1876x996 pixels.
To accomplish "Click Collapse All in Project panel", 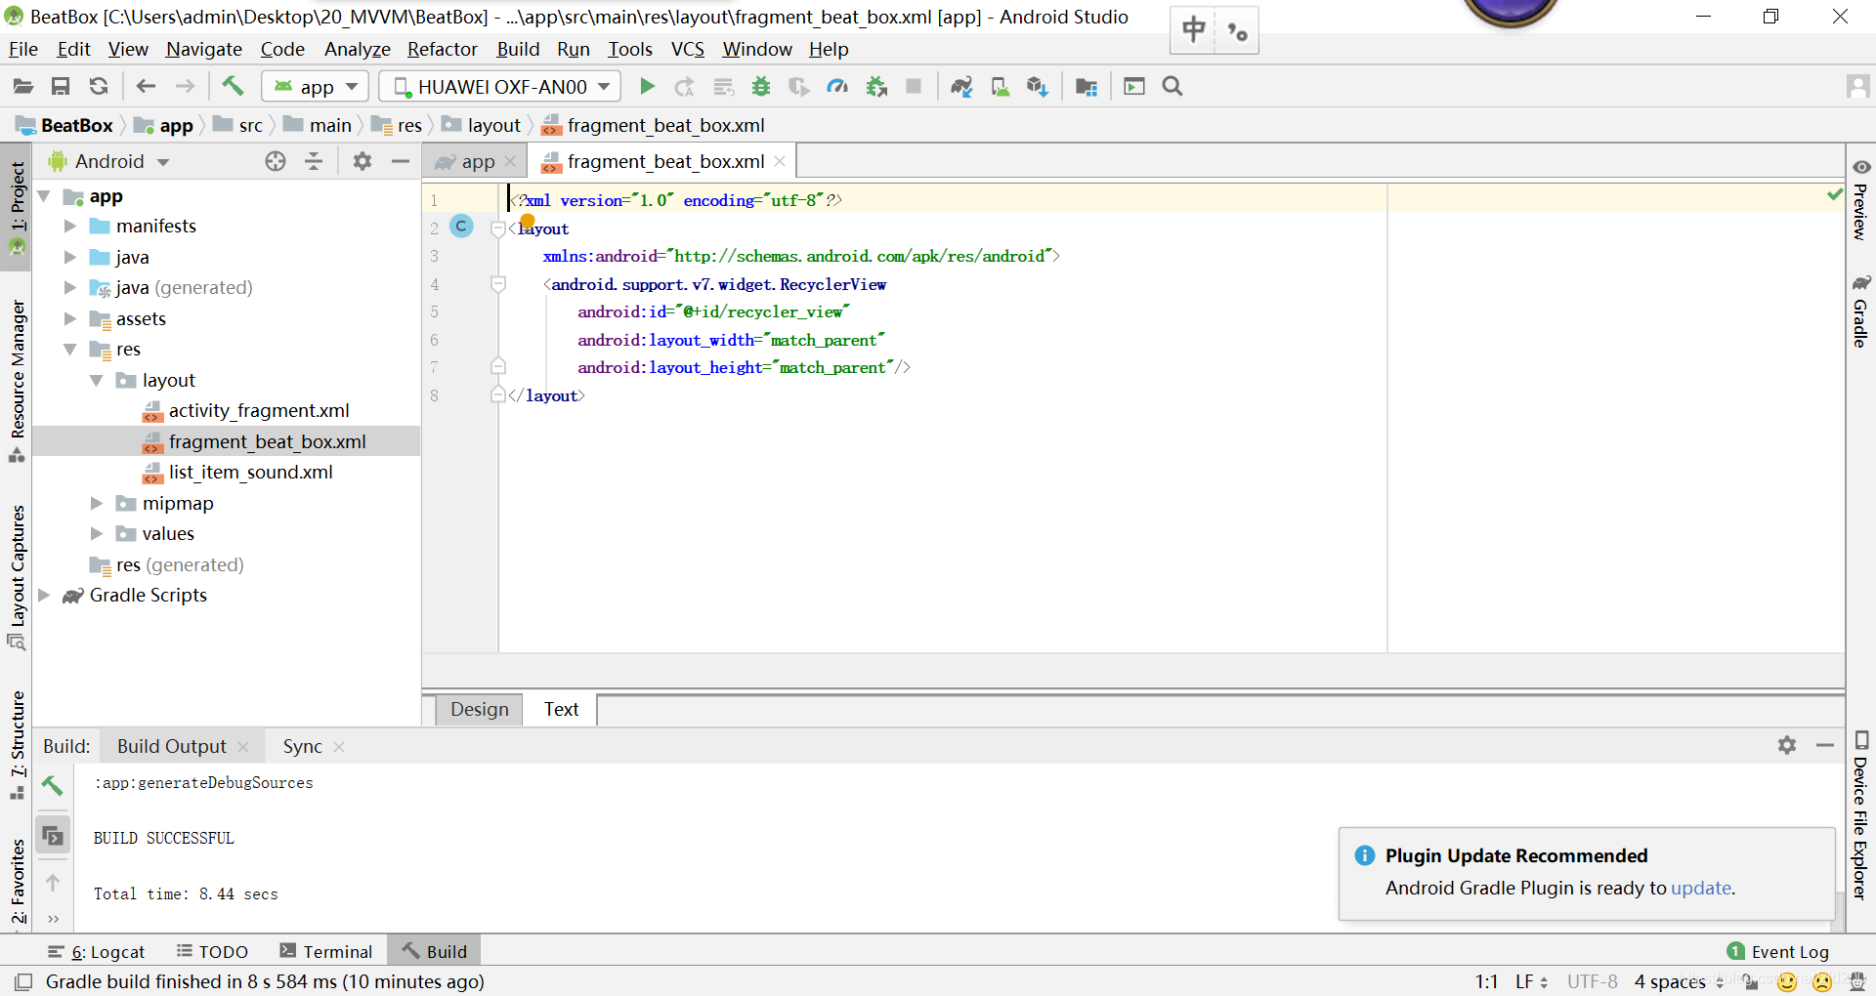I will pos(314,161).
